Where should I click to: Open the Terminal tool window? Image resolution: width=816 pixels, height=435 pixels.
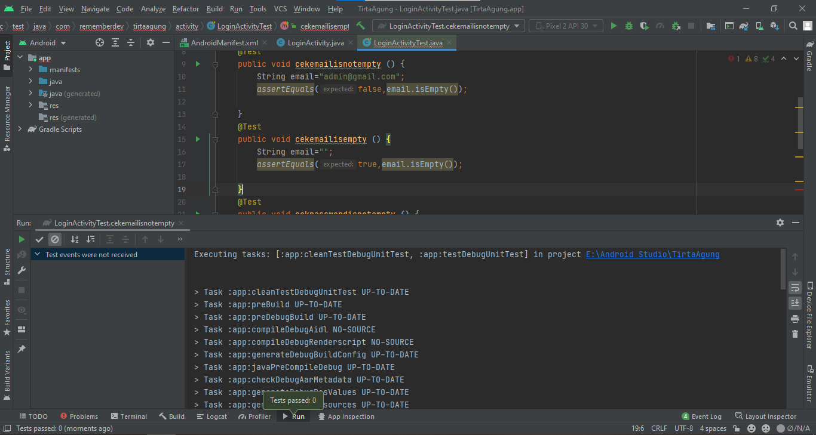tap(128, 417)
